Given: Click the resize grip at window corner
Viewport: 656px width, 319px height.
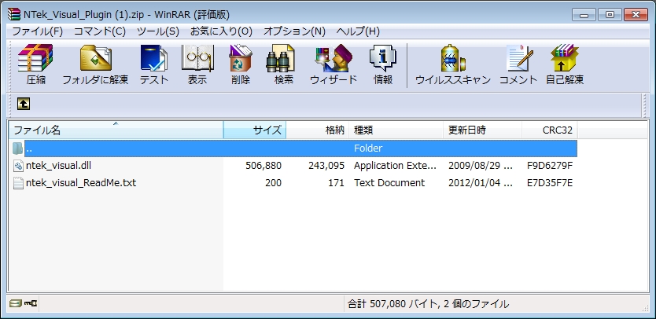Looking at the screenshot, I should (645, 307).
